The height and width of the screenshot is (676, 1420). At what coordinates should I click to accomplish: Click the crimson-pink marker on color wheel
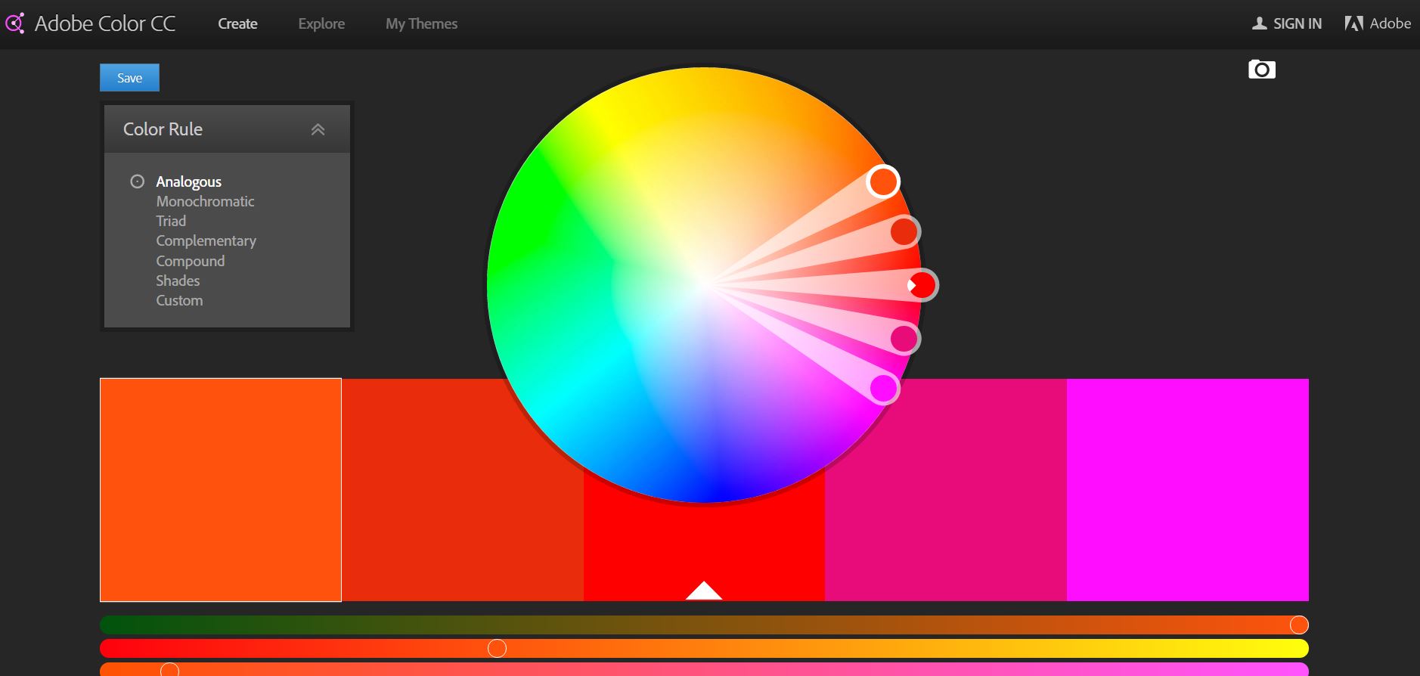point(904,339)
